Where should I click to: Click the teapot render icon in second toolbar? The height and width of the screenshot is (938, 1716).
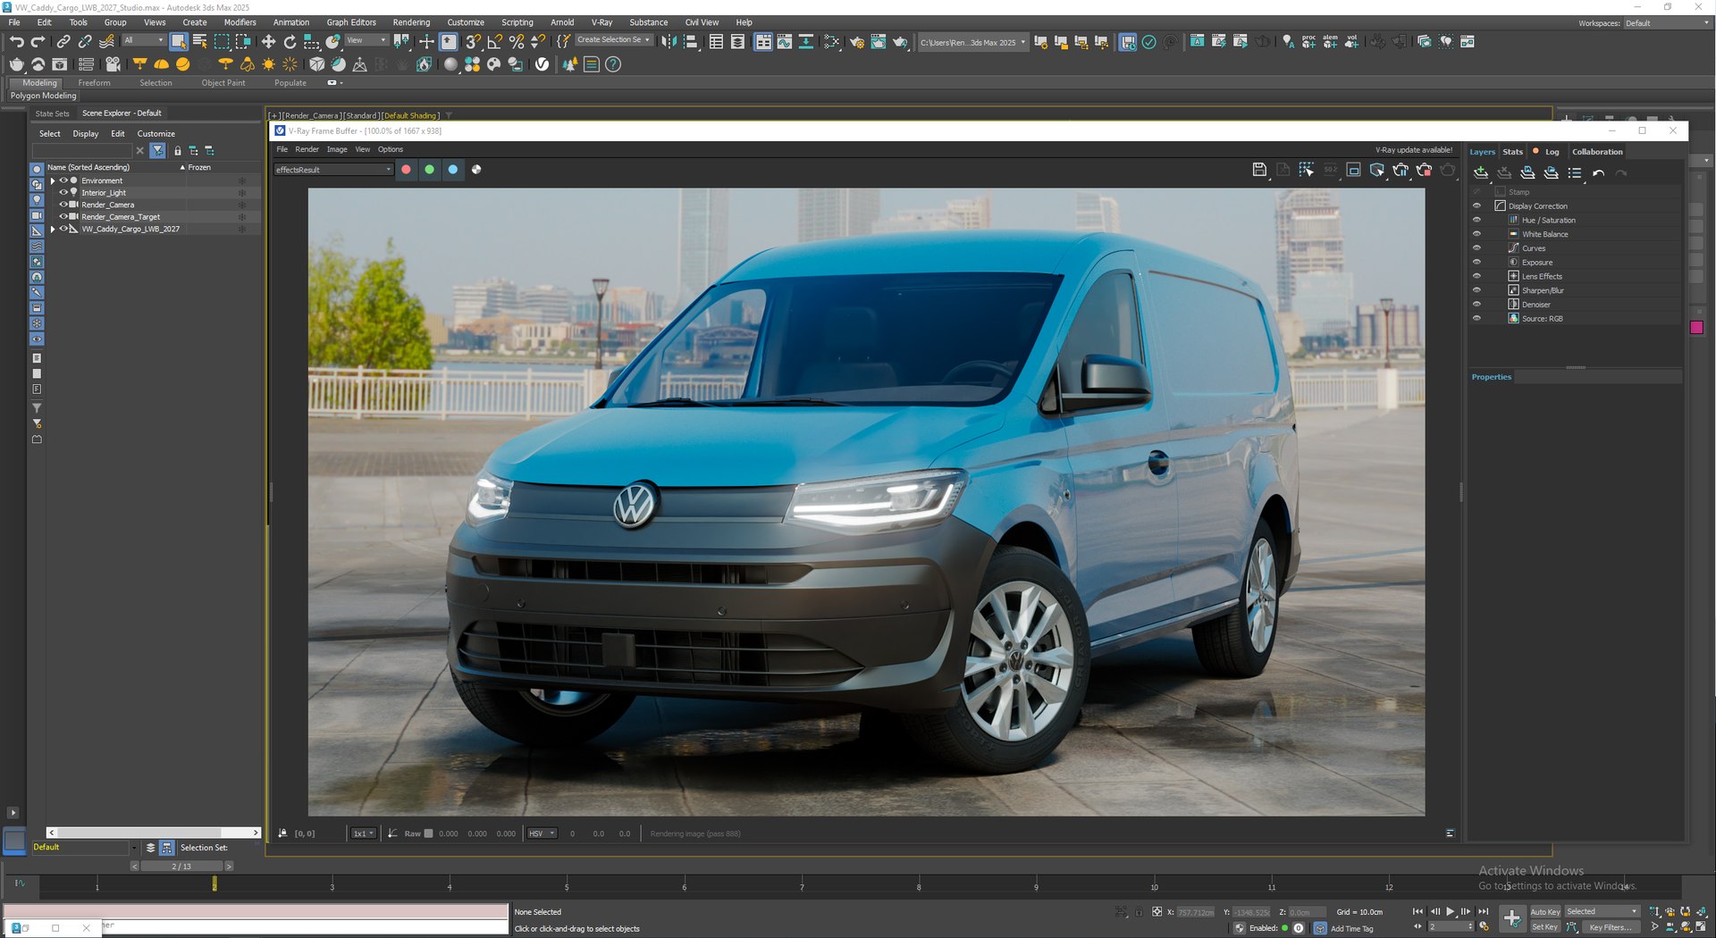(x=16, y=64)
